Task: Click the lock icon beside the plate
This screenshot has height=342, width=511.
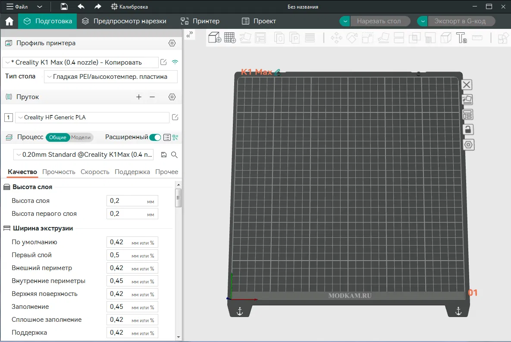Action: point(468,129)
